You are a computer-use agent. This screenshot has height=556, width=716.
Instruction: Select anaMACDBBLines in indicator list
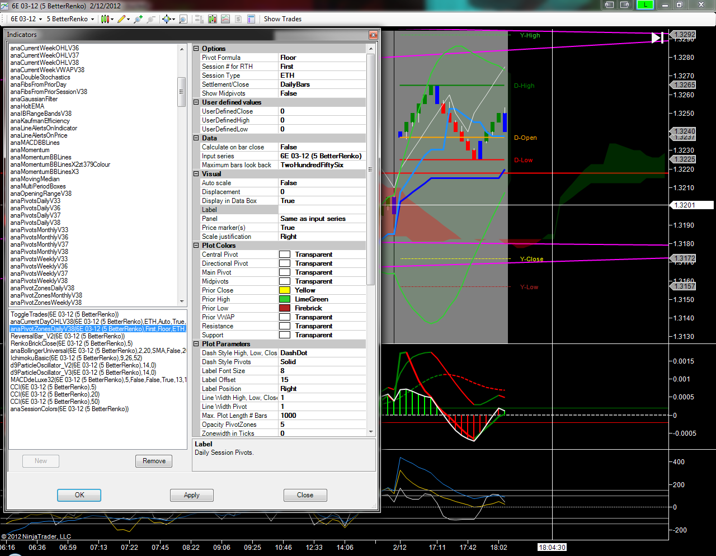(35, 143)
